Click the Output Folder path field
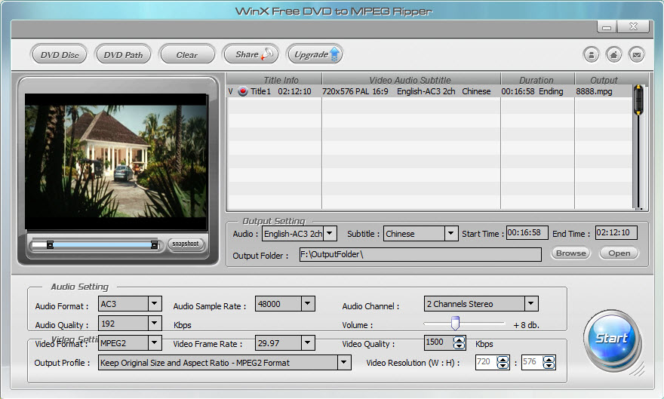This screenshot has width=664, height=399. pos(420,255)
